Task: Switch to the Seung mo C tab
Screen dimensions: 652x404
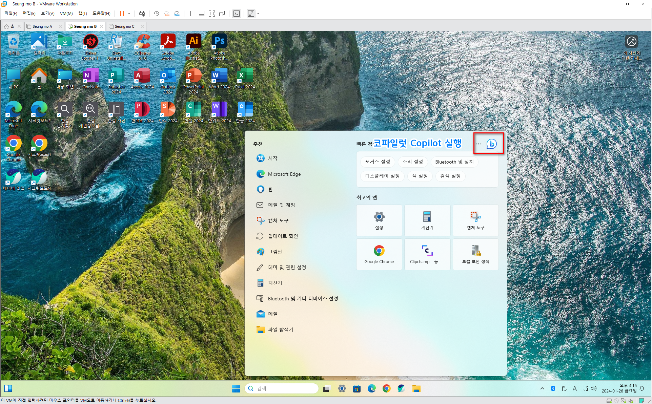Action: [x=124, y=26]
